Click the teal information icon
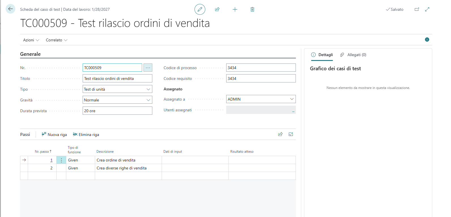 (x=427, y=40)
